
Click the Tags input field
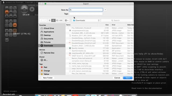click(86, 14)
